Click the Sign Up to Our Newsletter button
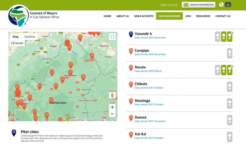Screen dimensions: 246x147 click(198, 5)
